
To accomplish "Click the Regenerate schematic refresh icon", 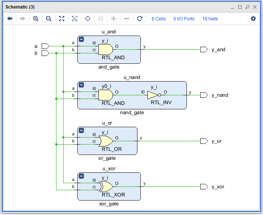I will coord(140,19).
